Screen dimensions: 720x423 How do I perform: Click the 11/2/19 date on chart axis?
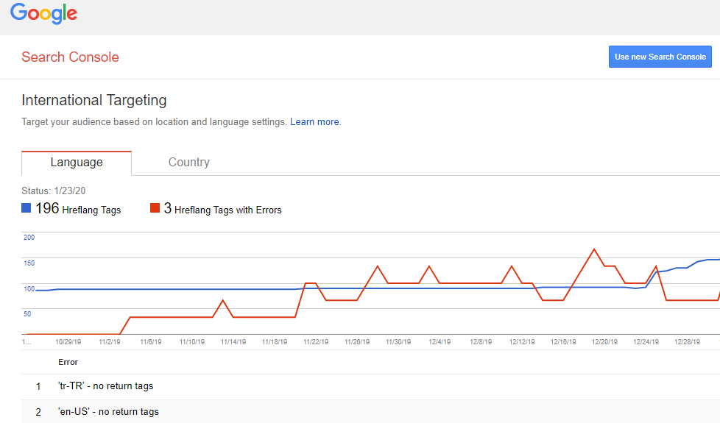pos(109,342)
